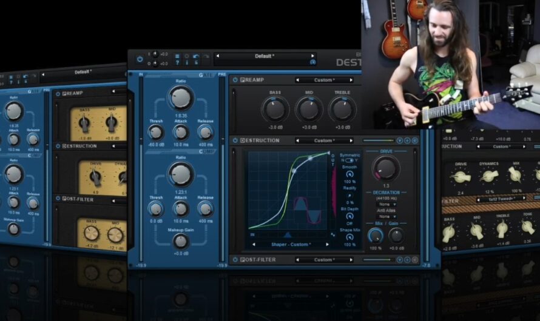Toggle the Preamp section power button
The image size is (540, 321).
(235, 80)
